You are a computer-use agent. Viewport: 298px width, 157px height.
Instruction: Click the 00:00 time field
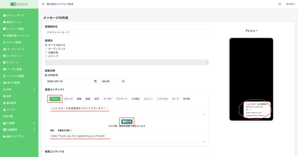point(113,82)
